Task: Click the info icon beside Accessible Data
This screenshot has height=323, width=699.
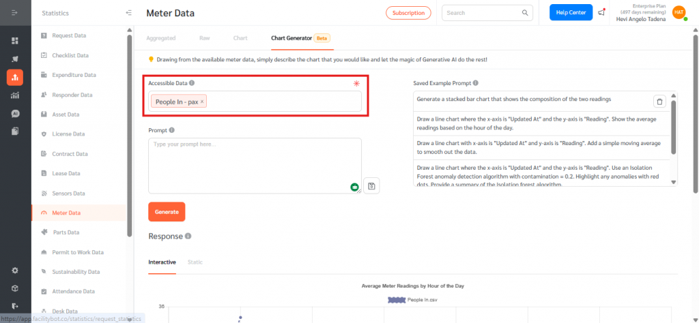Action: click(x=192, y=83)
